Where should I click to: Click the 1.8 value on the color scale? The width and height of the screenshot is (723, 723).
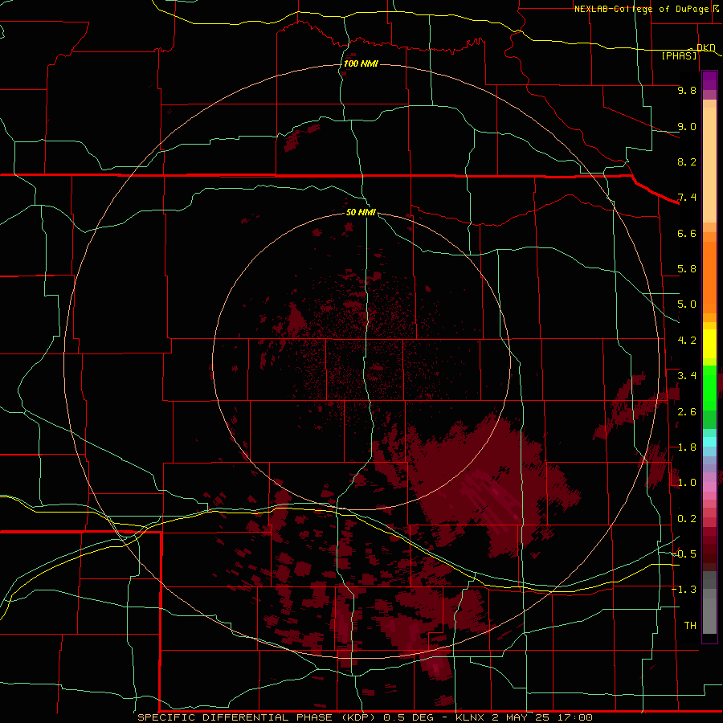[687, 447]
